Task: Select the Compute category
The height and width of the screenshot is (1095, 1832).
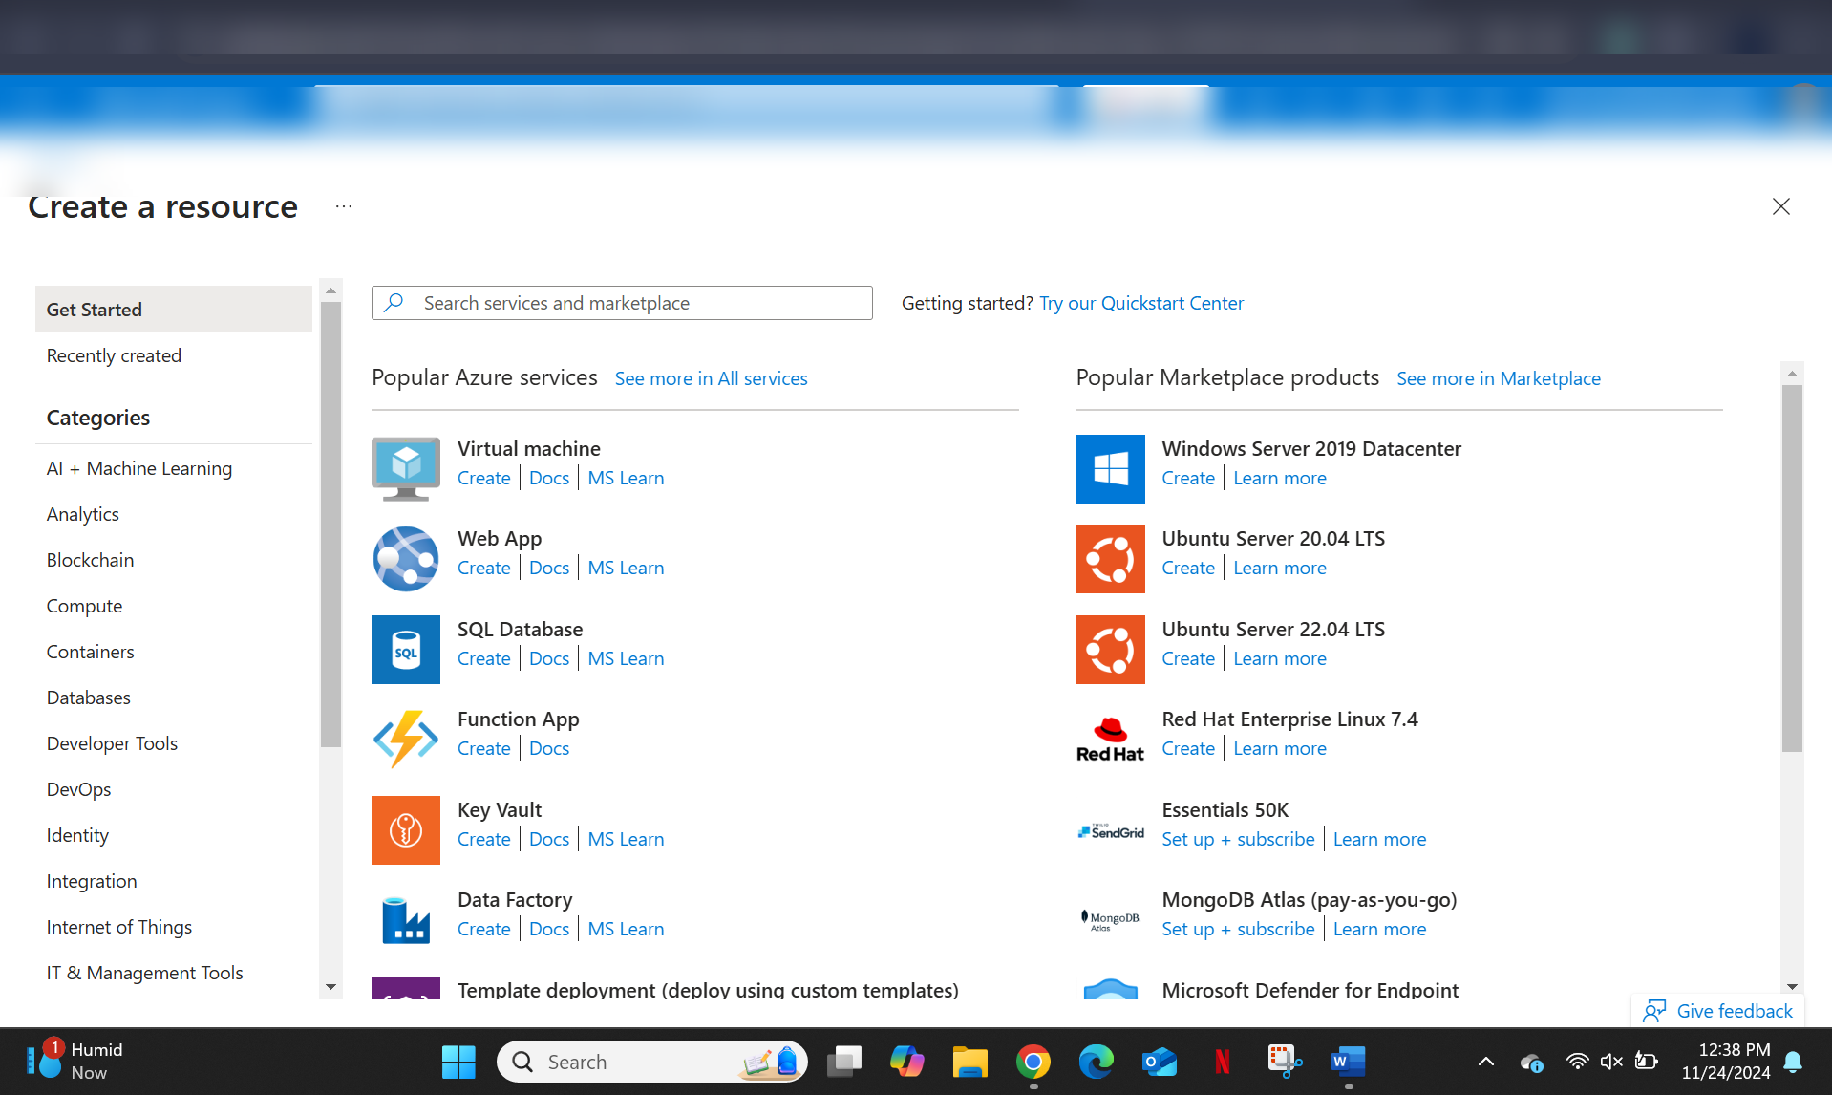Action: click(84, 606)
